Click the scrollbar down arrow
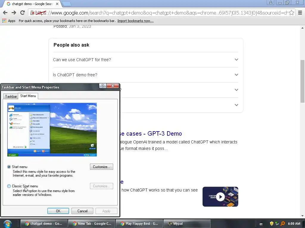The image size is (305, 228). [x=302, y=216]
